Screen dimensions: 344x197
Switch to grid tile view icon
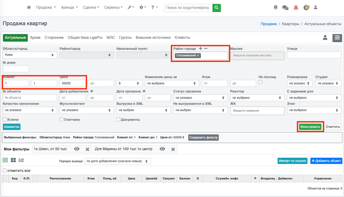[13, 160]
